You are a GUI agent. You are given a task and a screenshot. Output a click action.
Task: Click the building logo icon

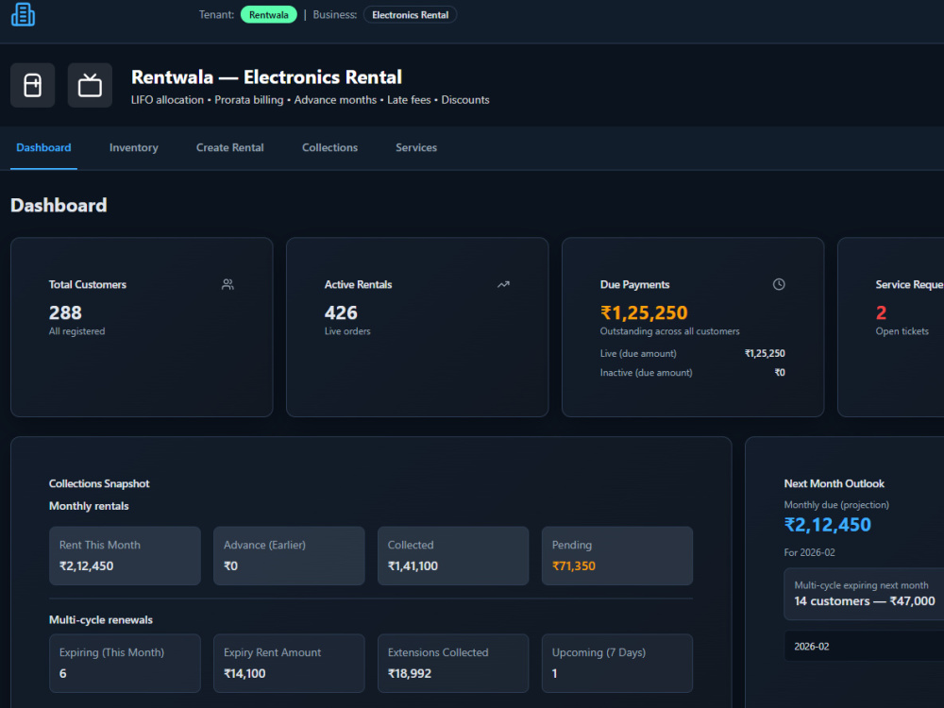[23, 14]
